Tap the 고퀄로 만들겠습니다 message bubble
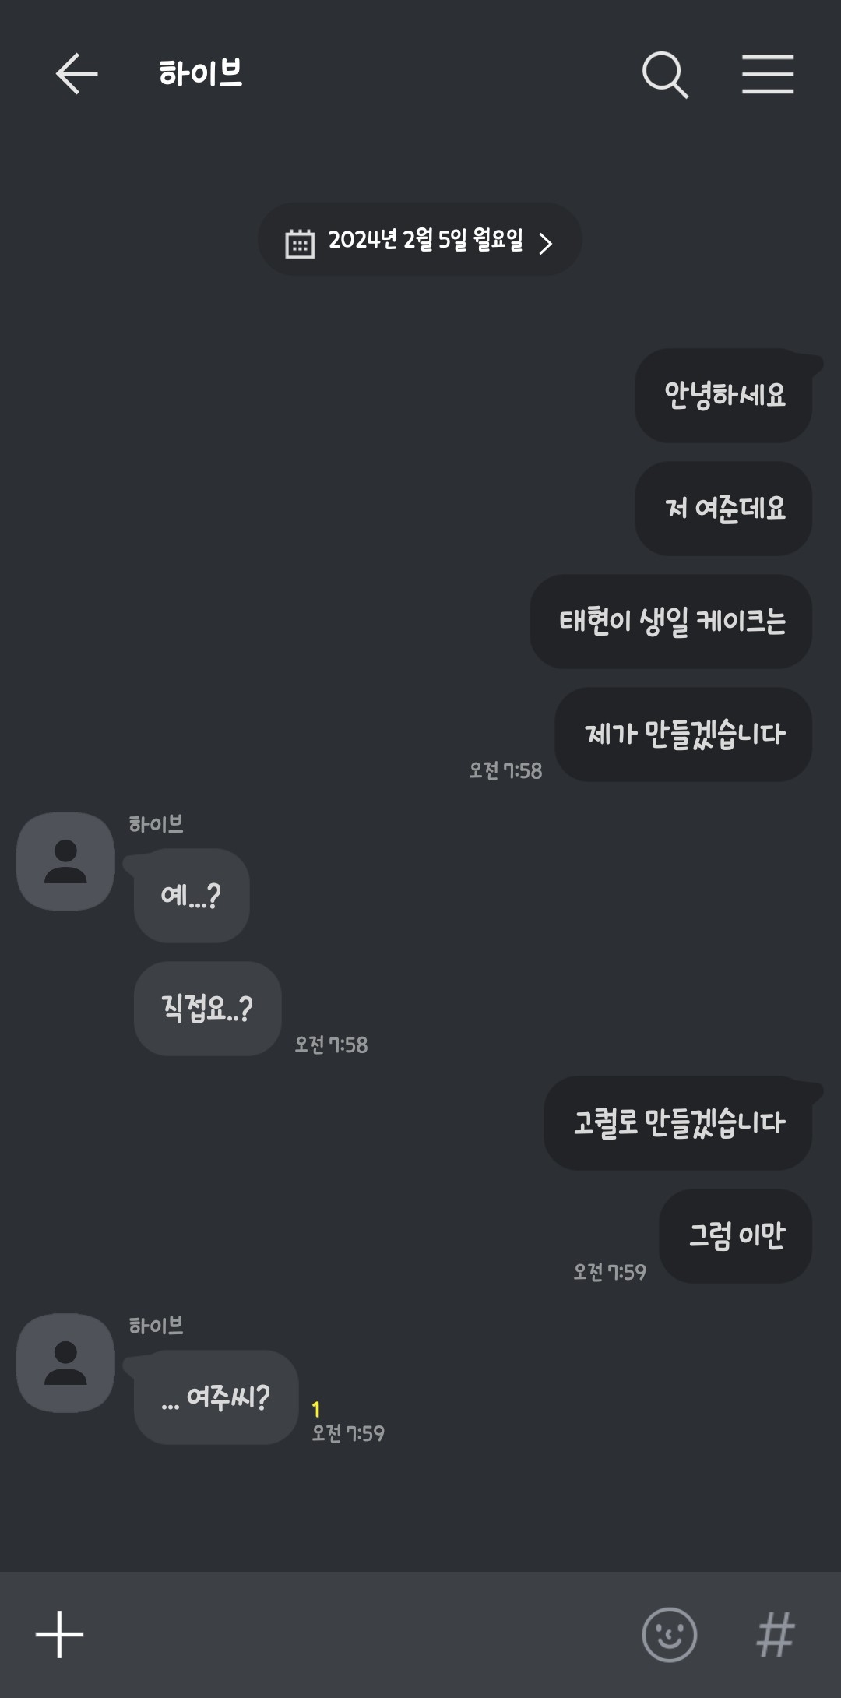Screen dimensions: 841x1698 [678, 1122]
